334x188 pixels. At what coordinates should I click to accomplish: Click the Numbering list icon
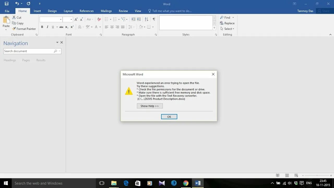[x=115, y=19]
